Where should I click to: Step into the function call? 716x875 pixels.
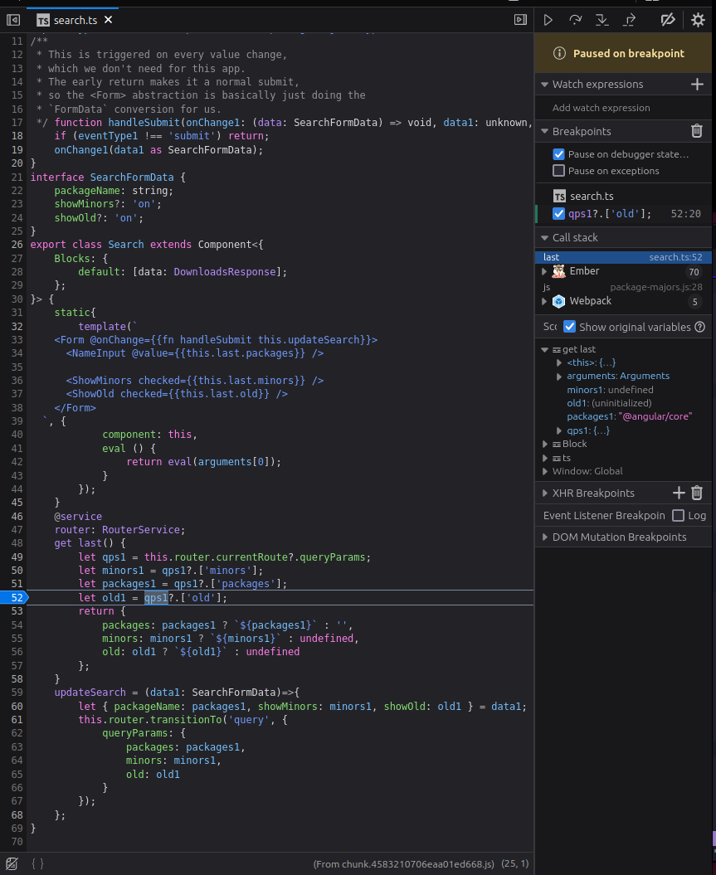coord(602,19)
